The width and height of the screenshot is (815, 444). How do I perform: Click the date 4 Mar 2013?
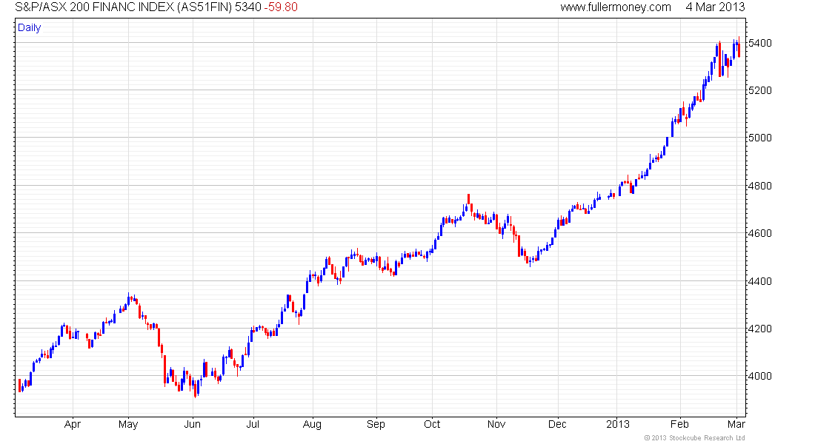point(715,7)
